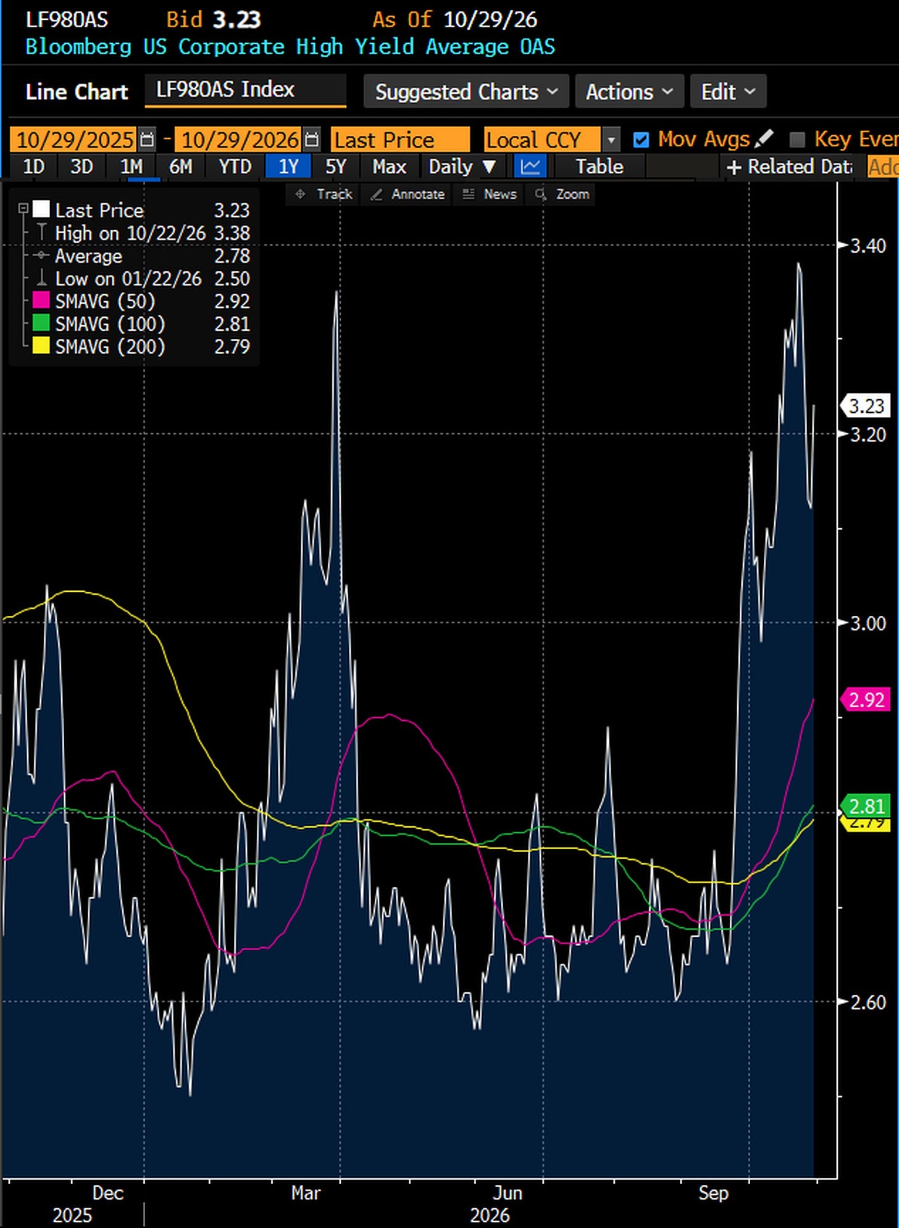The height and width of the screenshot is (1228, 899).
Task: Select the 6M range tab
Action: [x=181, y=167]
